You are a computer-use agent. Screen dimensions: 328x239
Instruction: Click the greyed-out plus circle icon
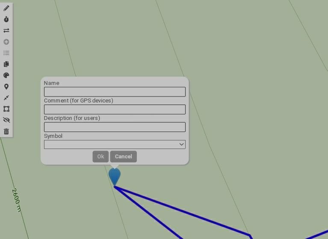(x=6, y=42)
